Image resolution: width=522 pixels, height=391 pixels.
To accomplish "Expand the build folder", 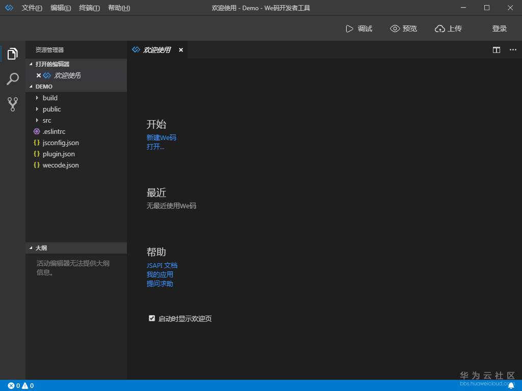I will click(x=37, y=98).
